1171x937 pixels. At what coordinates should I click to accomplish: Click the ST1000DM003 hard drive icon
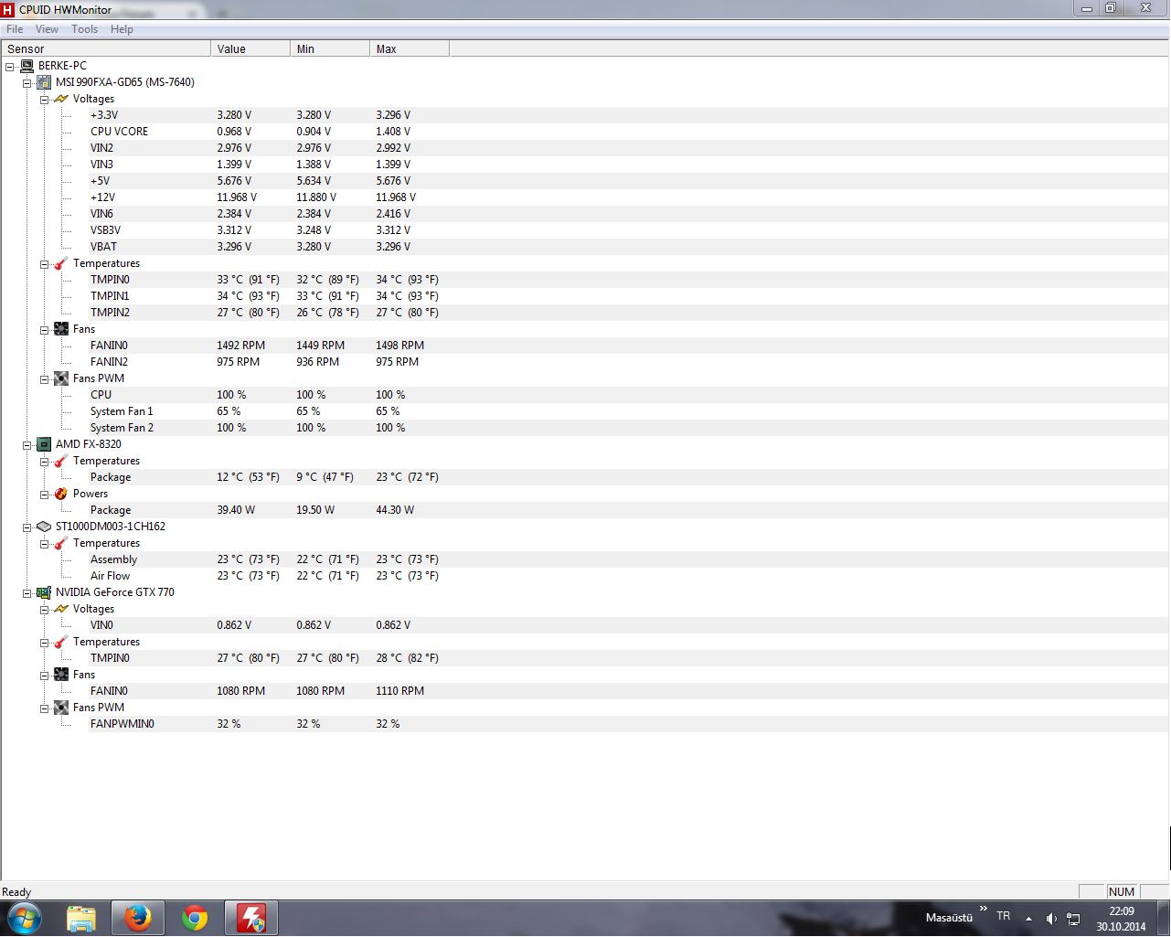[44, 527]
